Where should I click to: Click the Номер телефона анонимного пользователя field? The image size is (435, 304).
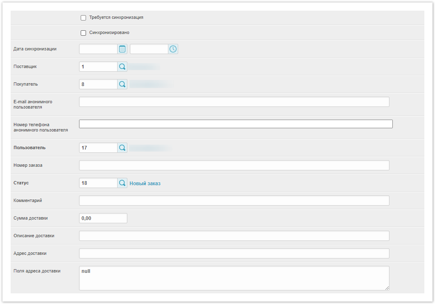tap(236, 124)
